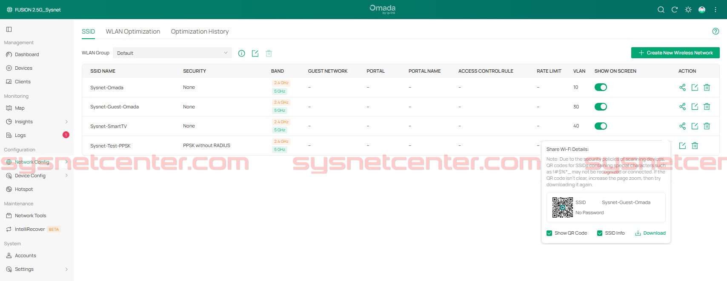The width and height of the screenshot is (727, 281).
Task: Toggle the light/dark theme sun icon
Action: [688, 10]
